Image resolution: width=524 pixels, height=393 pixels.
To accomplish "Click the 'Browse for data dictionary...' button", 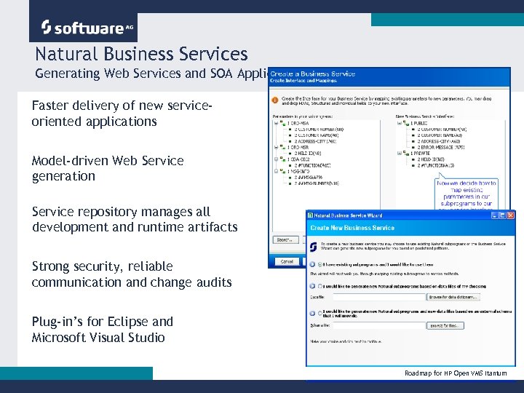I will click(x=453, y=297).
